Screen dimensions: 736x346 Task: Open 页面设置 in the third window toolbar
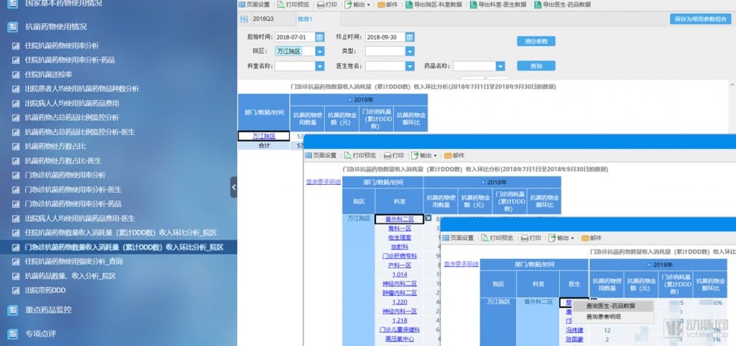pos(459,238)
